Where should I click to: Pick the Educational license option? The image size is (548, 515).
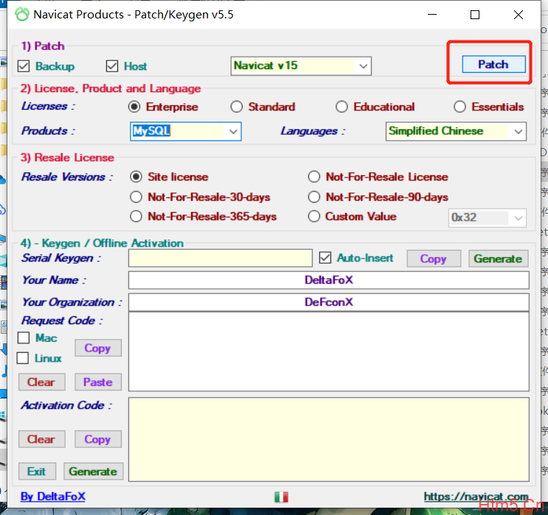pyautogui.click(x=341, y=107)
